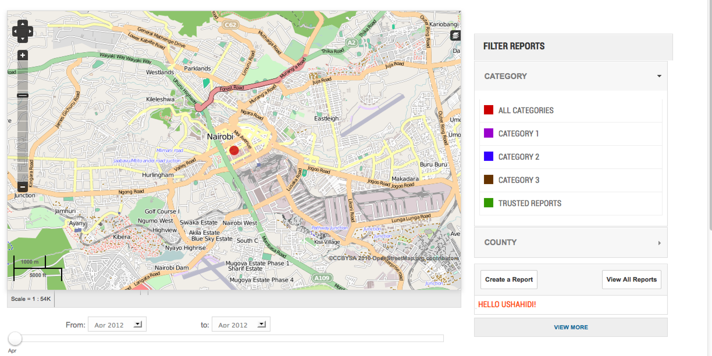This screenshot has width=712, height=356.
Task: Click the blue Category 2 swatch
Action: tap(489, 156)
